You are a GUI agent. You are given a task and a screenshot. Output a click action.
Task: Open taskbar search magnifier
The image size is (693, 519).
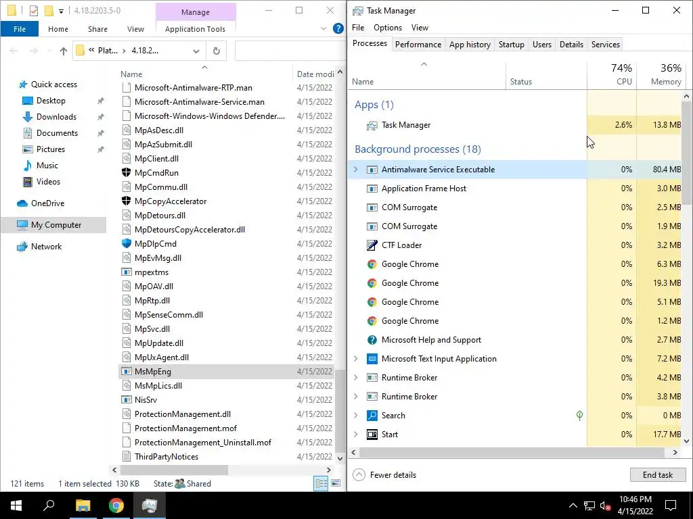click(49, 505)
